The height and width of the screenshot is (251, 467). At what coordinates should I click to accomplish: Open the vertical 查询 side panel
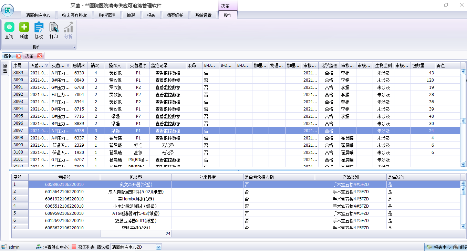5,68
